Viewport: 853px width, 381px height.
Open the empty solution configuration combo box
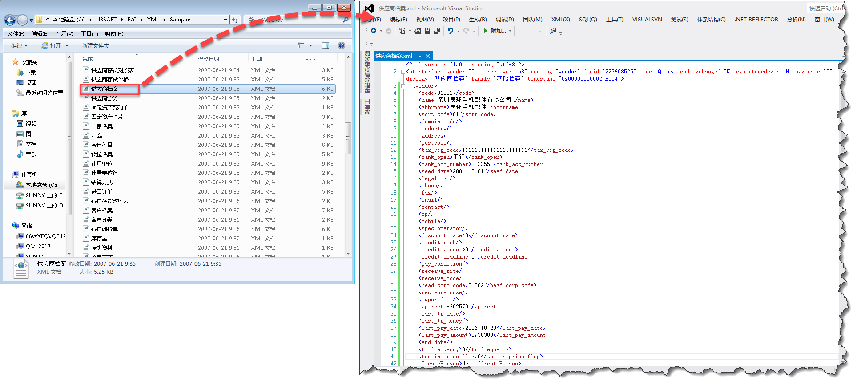(529, 31)
